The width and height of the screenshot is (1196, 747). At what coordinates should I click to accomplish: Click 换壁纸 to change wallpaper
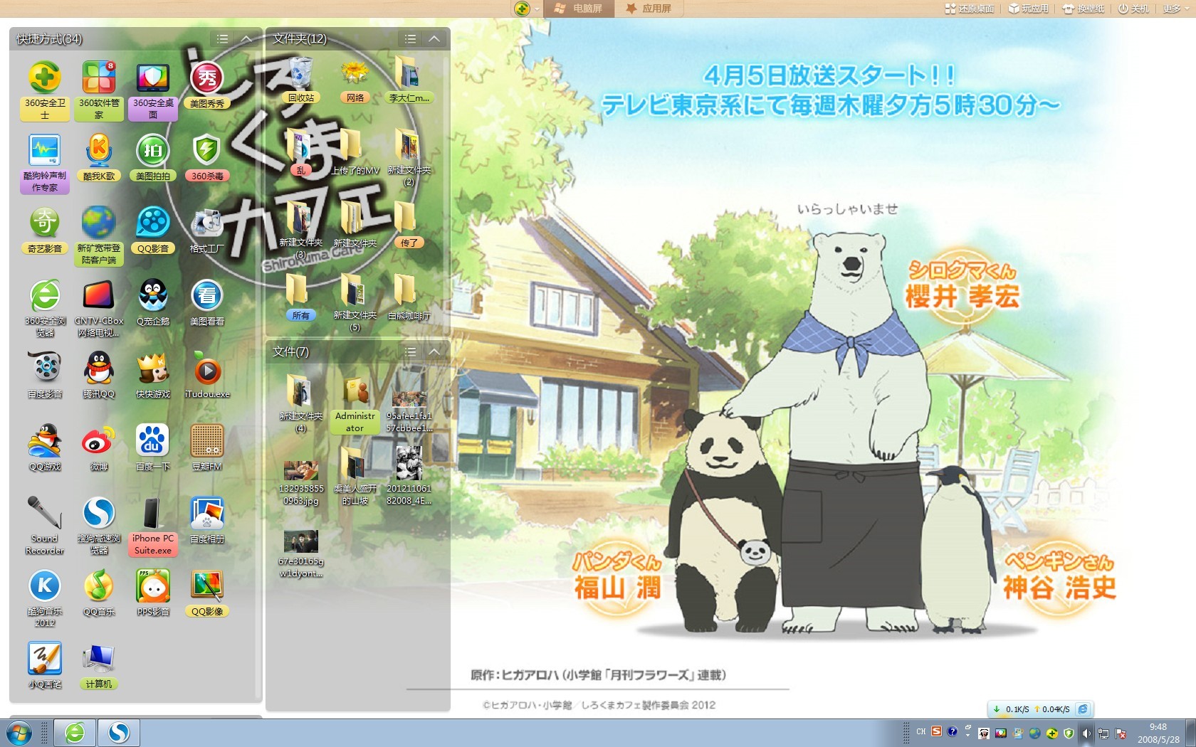(1084, 9)
